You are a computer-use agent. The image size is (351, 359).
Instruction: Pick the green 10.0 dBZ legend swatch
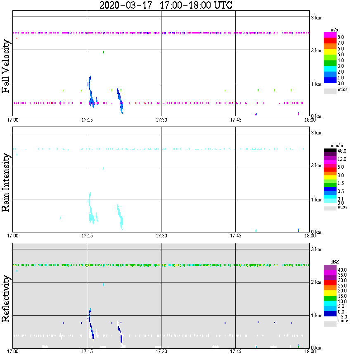click(330, 298)
